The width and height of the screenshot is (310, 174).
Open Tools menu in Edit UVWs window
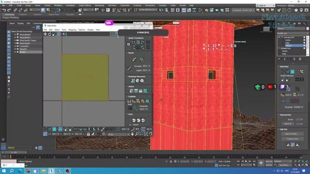click(x=64, y=30)
